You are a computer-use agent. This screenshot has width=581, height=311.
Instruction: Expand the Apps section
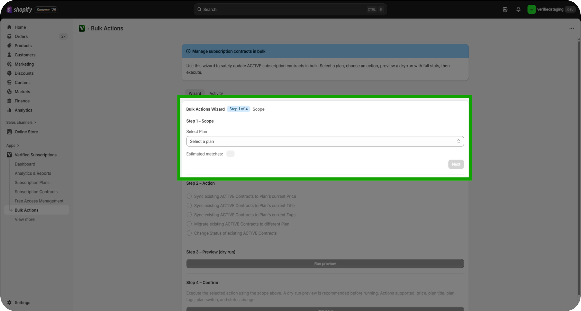click(x=13, y=146)
